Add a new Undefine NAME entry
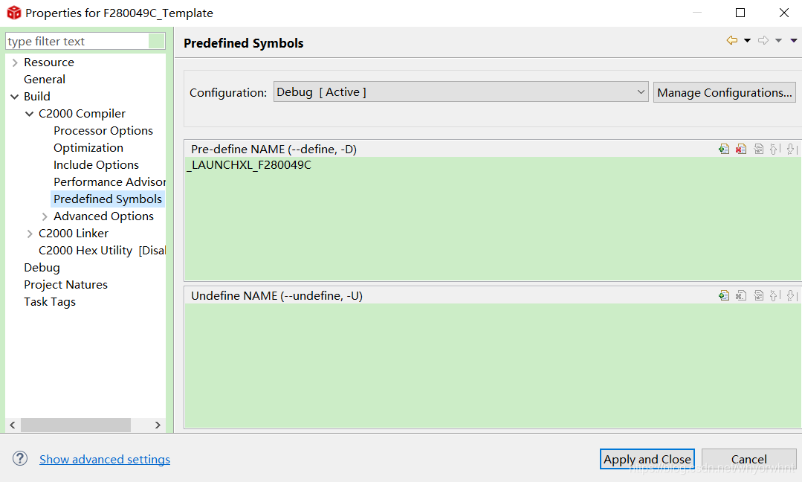802x482 pixels. [724, 295]
